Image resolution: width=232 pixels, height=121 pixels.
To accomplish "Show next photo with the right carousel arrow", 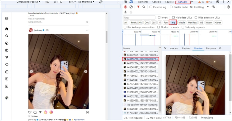I will (86, 71).
